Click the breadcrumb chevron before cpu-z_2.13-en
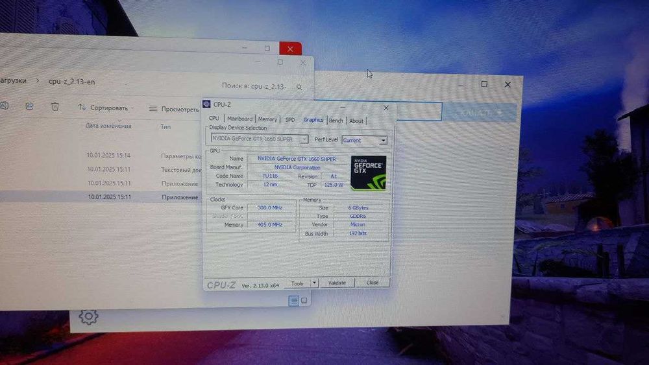The image size is (649, 365). (x=38, y=80)
